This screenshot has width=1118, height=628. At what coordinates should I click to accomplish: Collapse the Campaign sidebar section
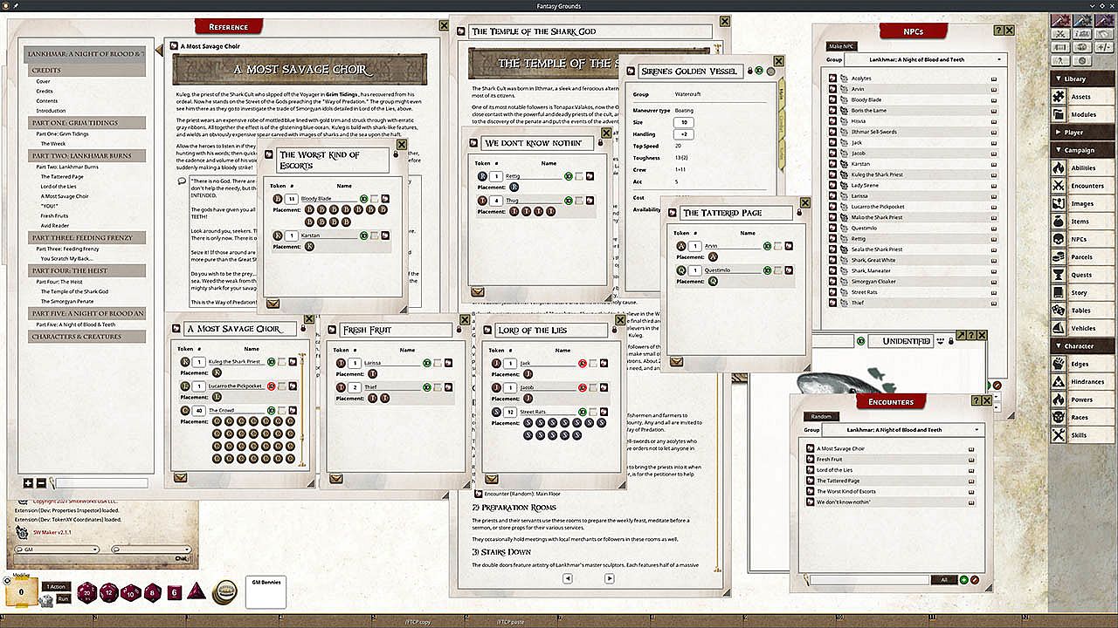click(x=1084, y=150)
